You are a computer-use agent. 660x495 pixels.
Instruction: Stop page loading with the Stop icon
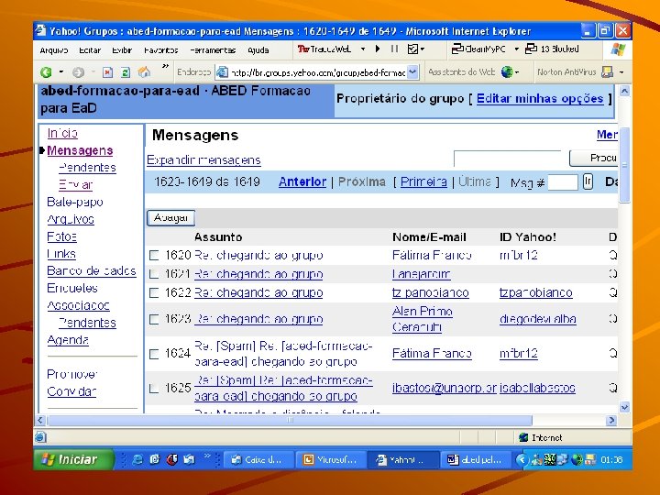click(x=108, y=72)
